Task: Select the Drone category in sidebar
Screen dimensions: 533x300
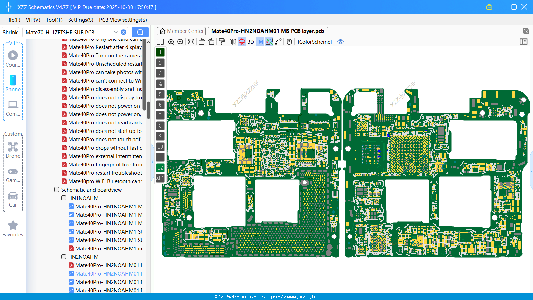Action: (x=13, y=150)
